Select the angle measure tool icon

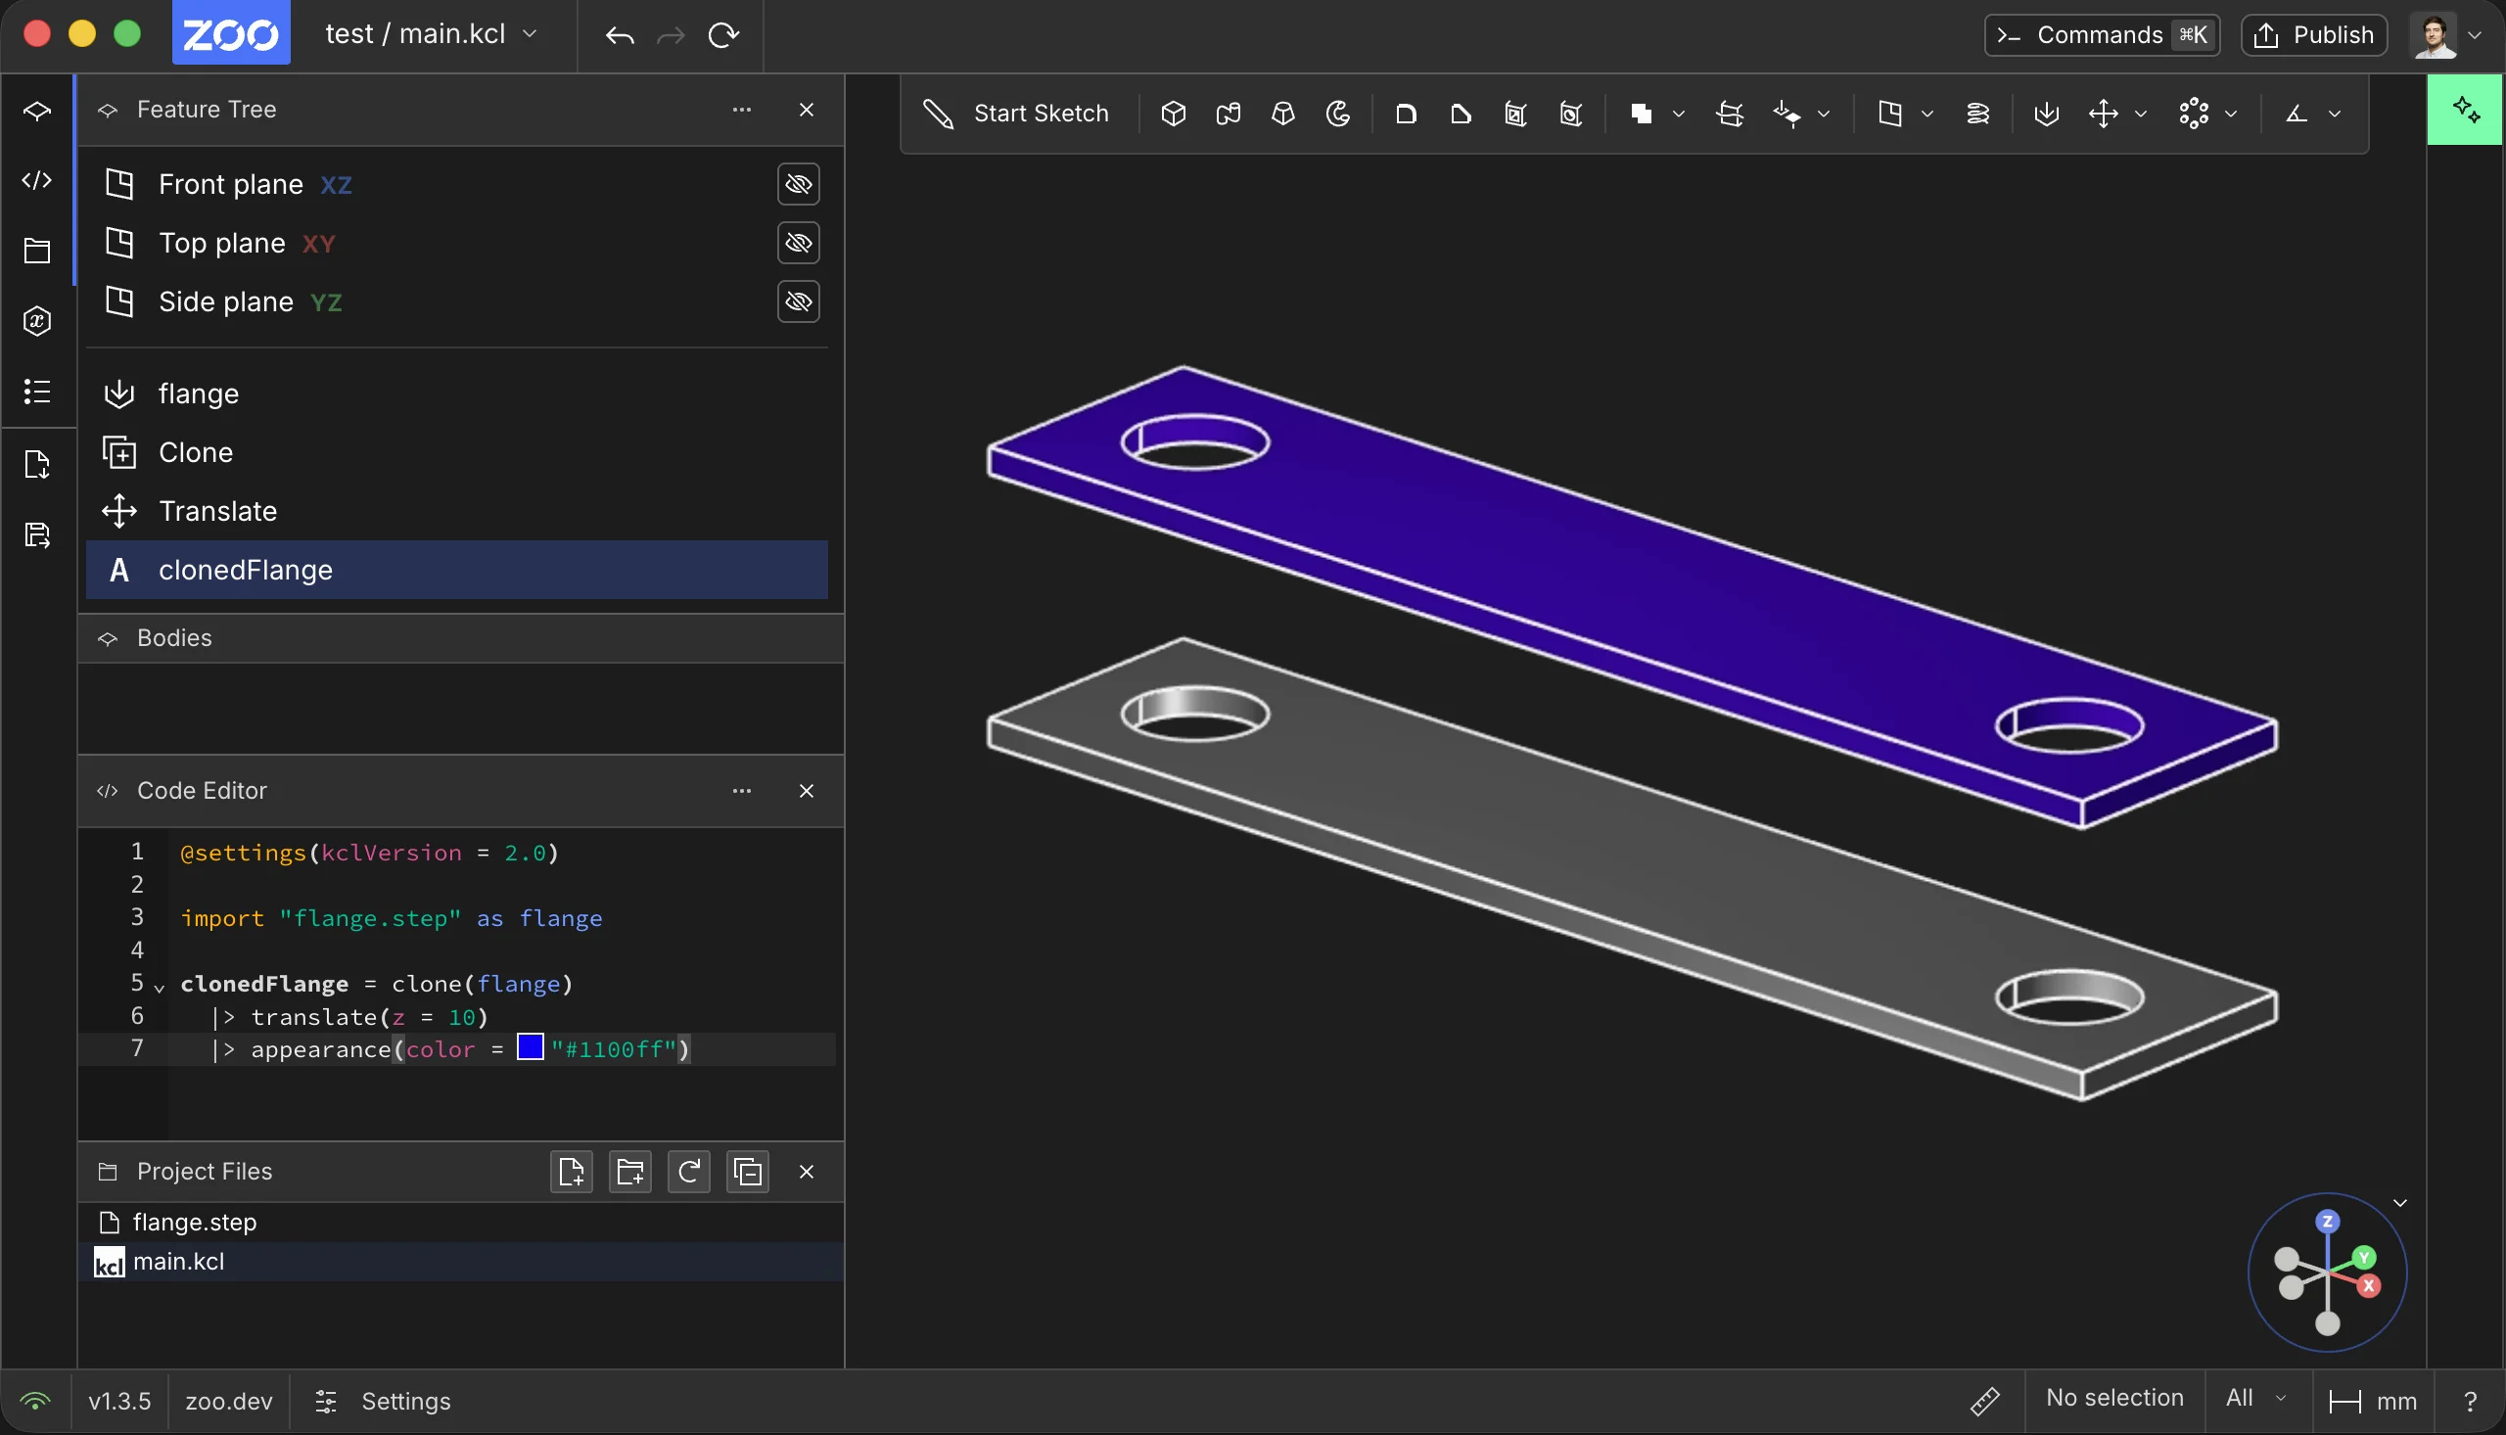(x=2297, y=114)
